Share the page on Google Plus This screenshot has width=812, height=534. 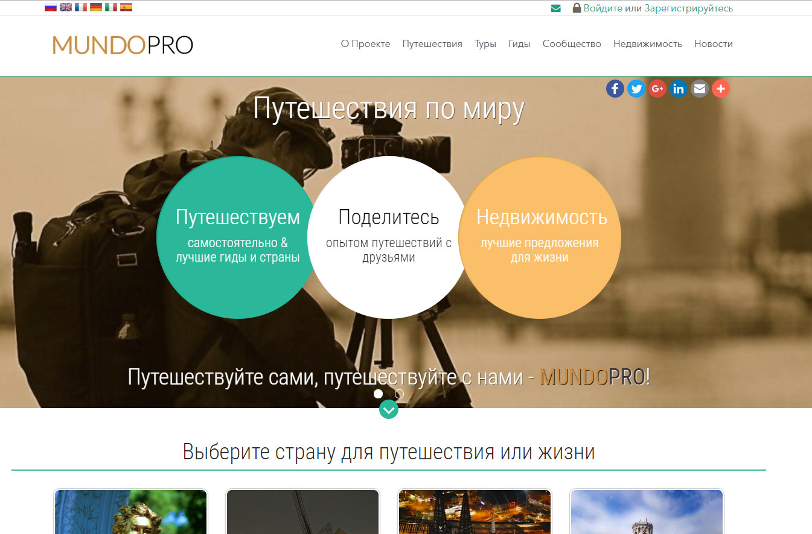click(657, 89)
